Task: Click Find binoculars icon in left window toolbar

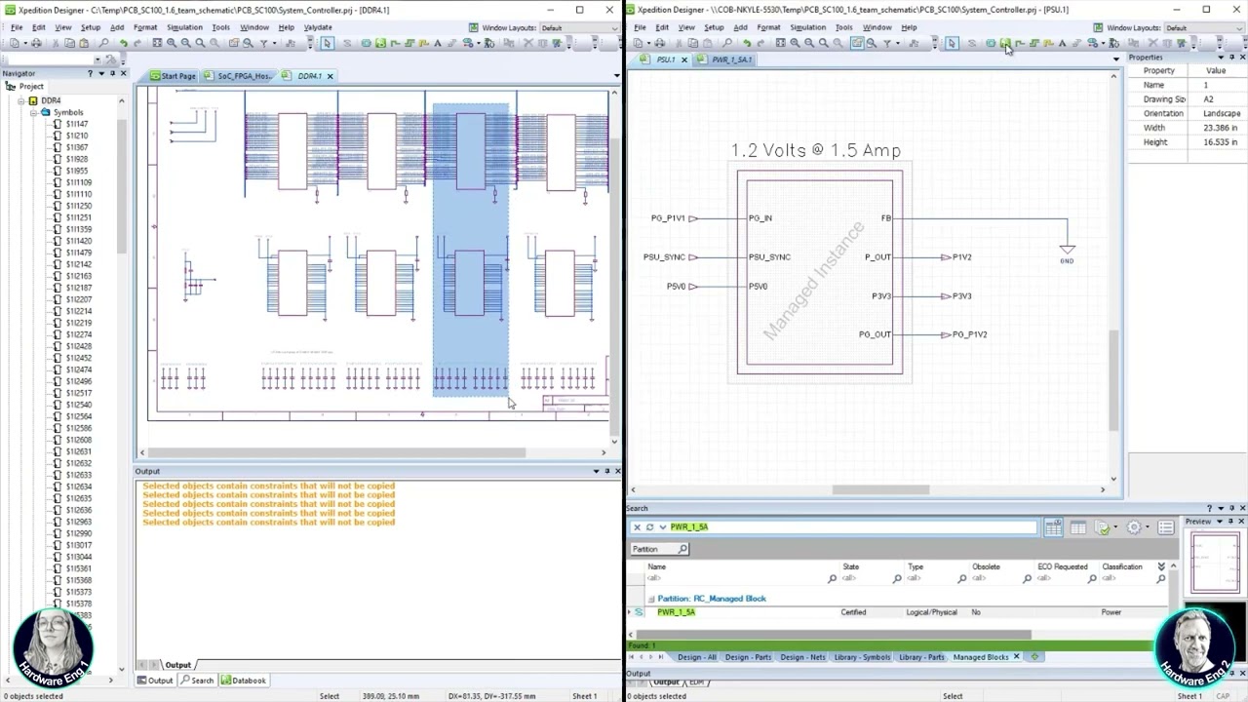Action: 103,43
